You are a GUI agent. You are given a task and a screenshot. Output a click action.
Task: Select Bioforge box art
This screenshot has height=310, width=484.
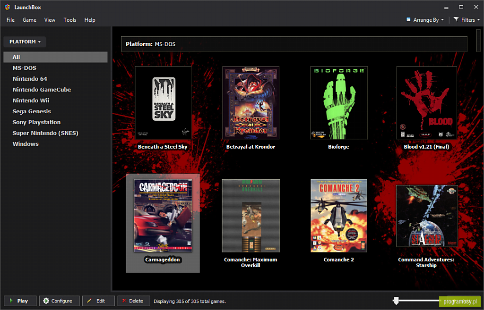(x=338, y=103)
